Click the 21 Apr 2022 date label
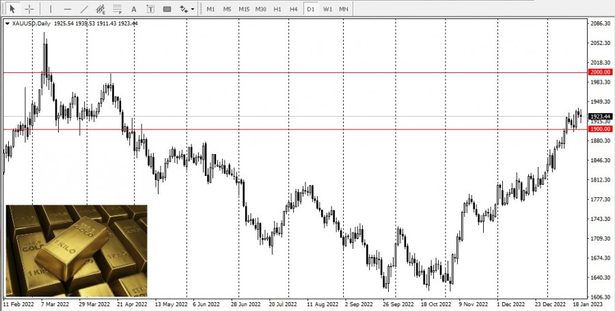Screen dimensions: 615x311 coord(132,304)
